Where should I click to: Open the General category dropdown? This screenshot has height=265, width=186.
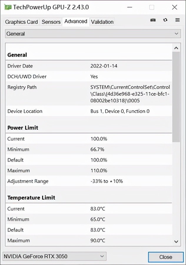(92, 34)
